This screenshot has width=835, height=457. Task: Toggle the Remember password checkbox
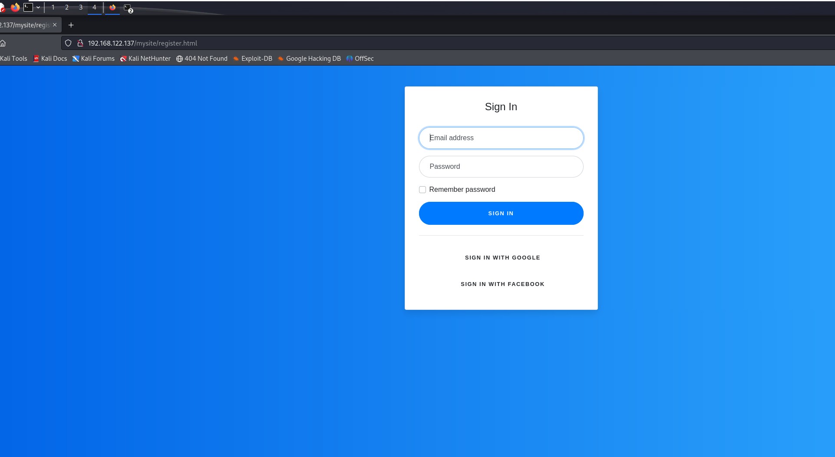[x=422, y=190]
